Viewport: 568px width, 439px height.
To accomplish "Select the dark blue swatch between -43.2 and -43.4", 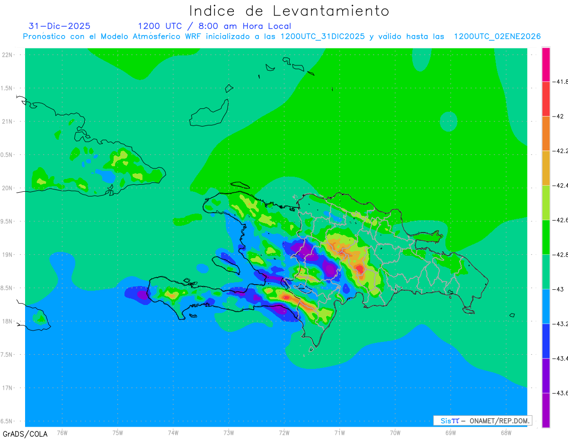I will tap(546, 340).
